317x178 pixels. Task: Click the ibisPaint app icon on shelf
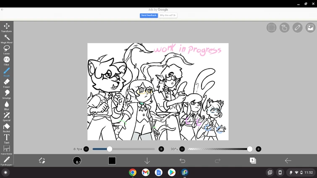tap(185, 173)
